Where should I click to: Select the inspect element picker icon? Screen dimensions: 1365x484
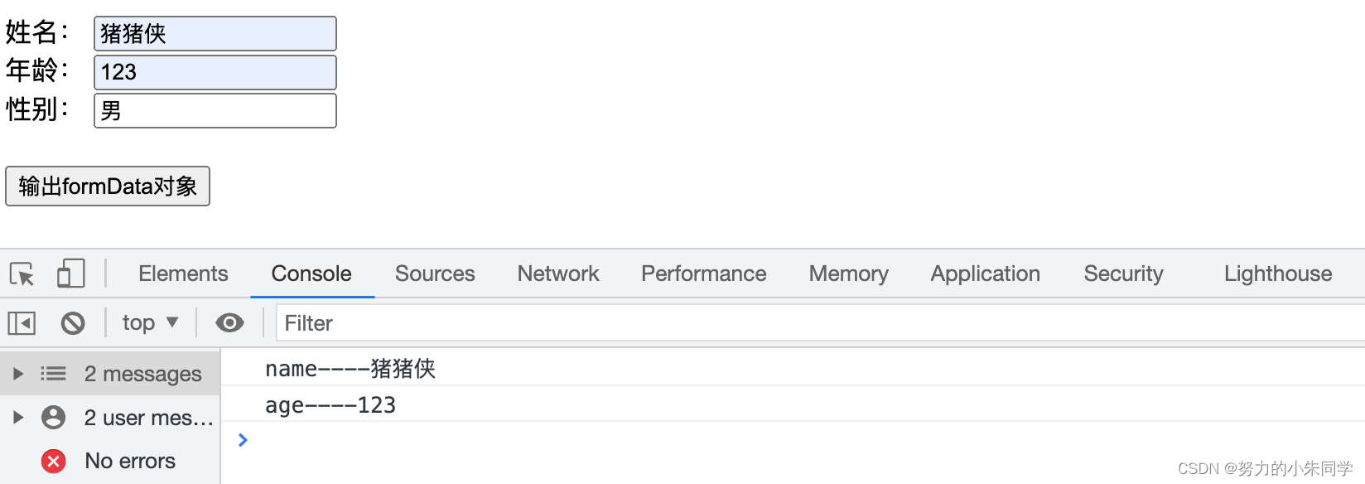22,273
